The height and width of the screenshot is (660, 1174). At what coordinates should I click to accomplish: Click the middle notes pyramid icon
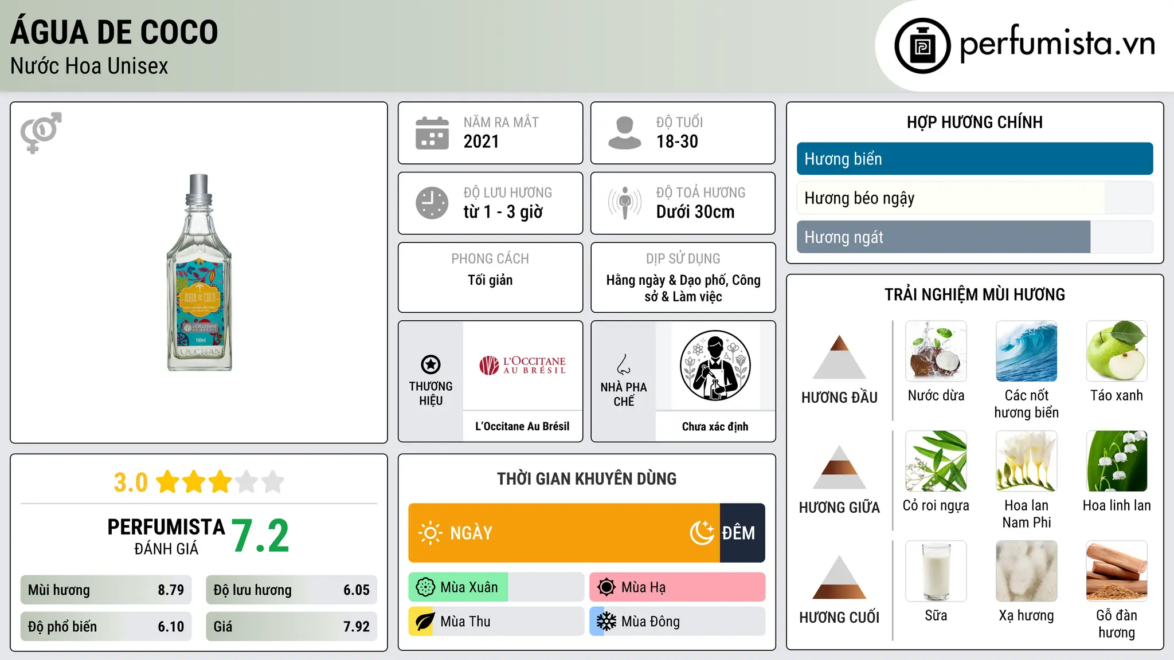(x=839, y=467)
